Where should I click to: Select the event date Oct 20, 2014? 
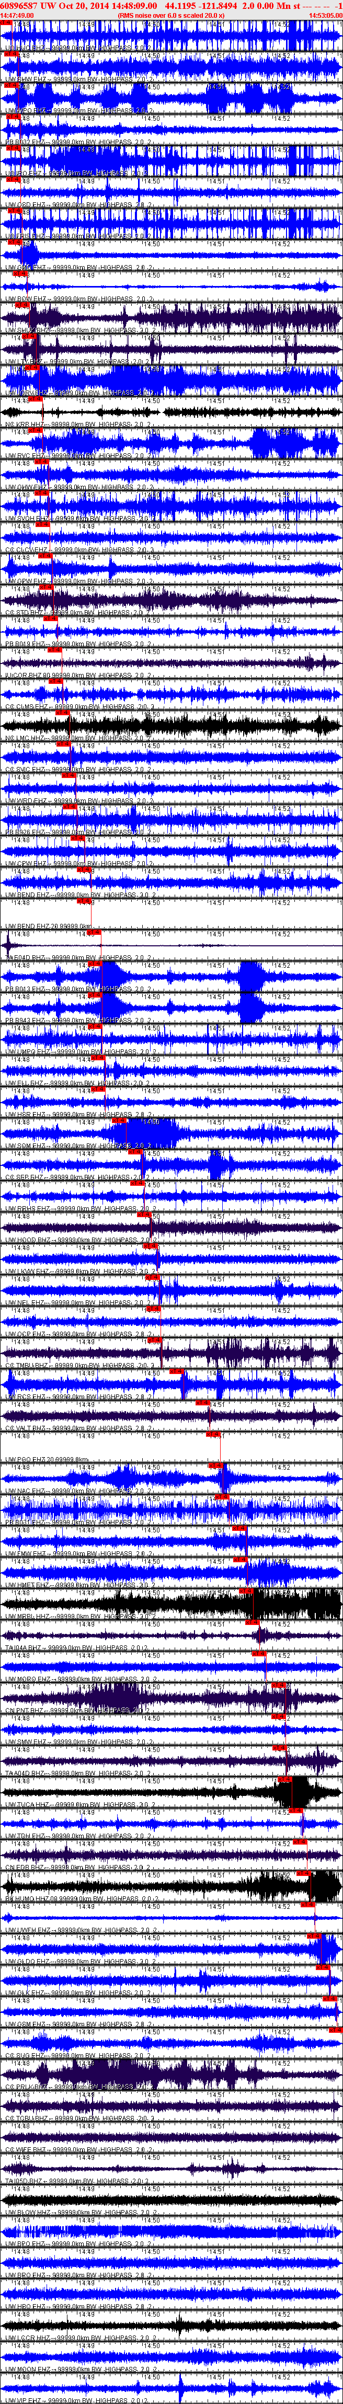86,5
